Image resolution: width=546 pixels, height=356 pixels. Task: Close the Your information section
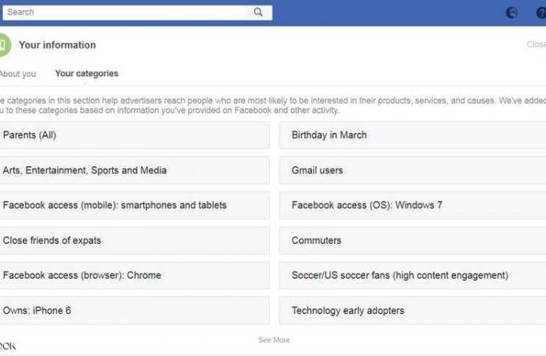[537, 45]
